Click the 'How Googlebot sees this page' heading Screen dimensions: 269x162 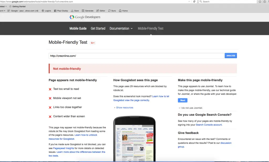[x=135, y=80]
